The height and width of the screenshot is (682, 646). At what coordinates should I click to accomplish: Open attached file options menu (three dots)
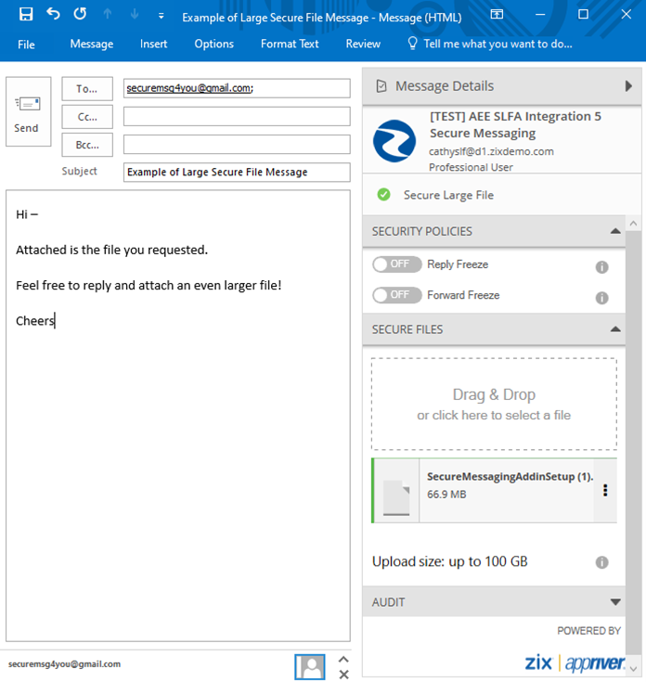605,491
